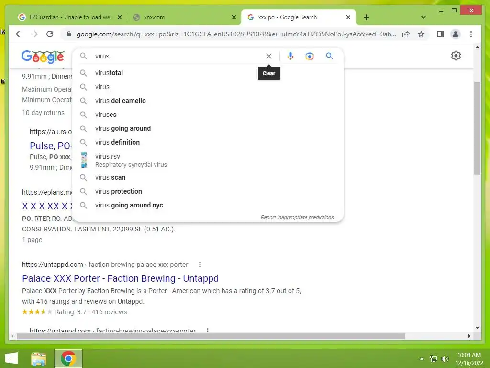Choose suggestion virus going around nyc
The width and height of the screenshot is (490, 368).
point(208,205)
